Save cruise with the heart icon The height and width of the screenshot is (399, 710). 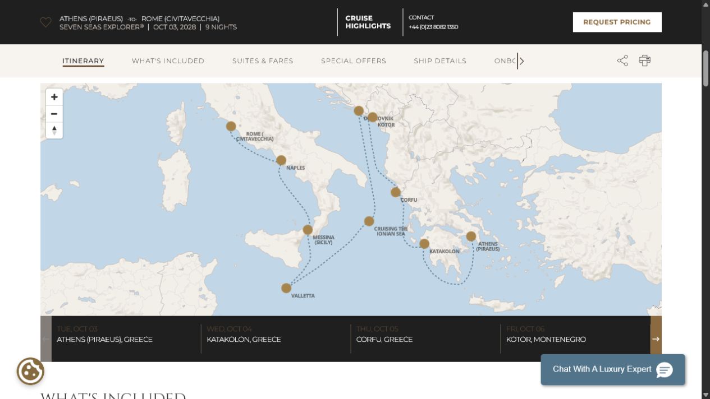pos(45,22)
